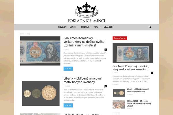Expand the Medaile dropdown menu
This screenshot has width=173, height=115.
(86, 27)
